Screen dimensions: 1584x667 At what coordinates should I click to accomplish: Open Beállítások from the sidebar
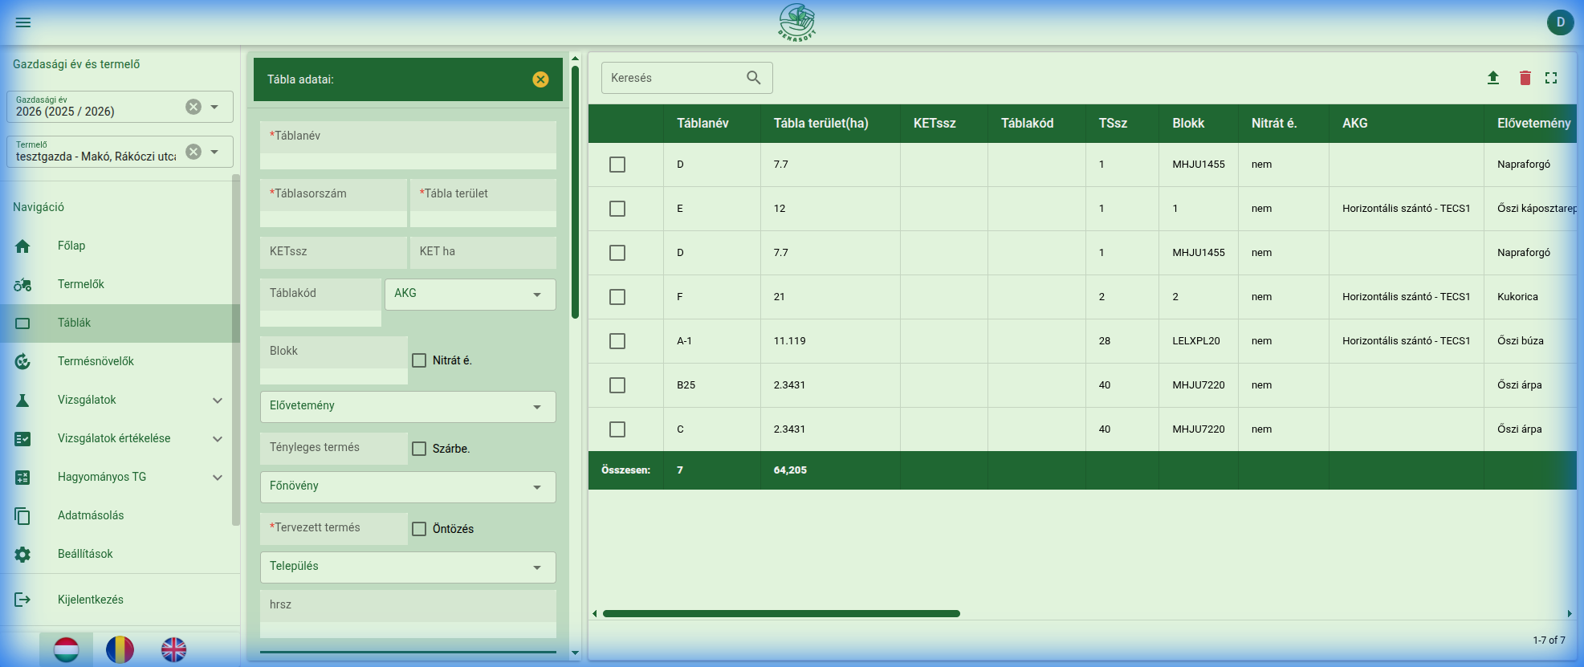pos(85,554)
